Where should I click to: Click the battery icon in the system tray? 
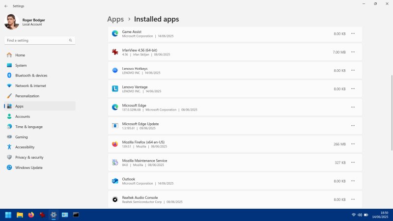coord(366,215)
